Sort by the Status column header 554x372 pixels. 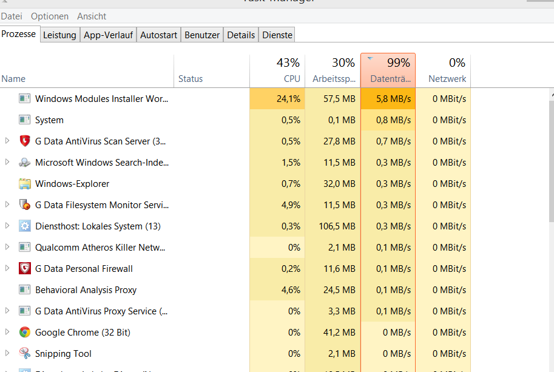pos(212,70)
